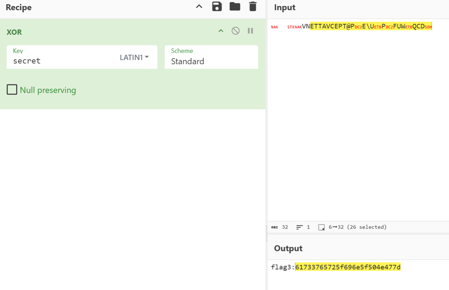Click the Key field containing 'secret'
Screen dimensions: 449x290
[x=63, y=61]
